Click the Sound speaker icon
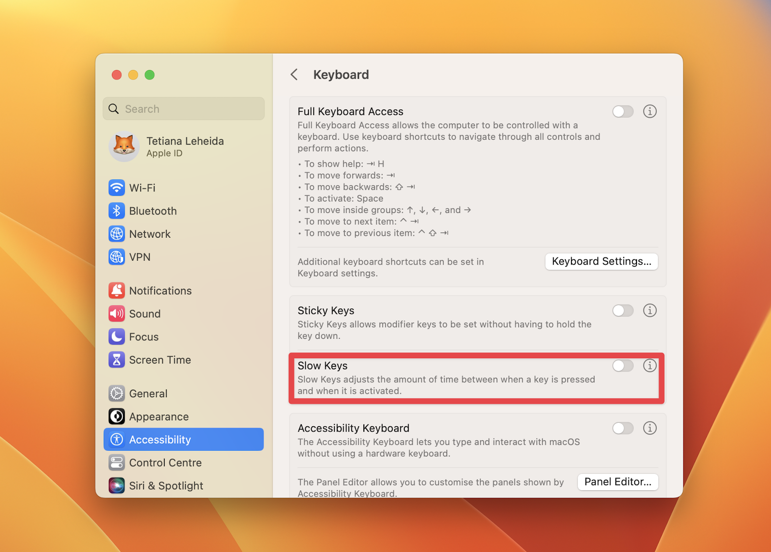This screenshot has width=771, height=552. pyautogui.click(x=117, y=313)
